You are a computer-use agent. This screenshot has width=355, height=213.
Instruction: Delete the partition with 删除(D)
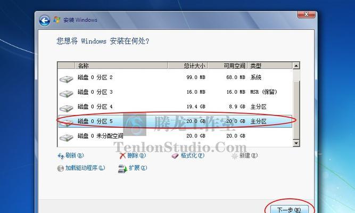137,155
